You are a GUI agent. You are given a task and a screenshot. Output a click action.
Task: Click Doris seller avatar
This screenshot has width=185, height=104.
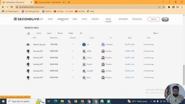tap(84, 78)
